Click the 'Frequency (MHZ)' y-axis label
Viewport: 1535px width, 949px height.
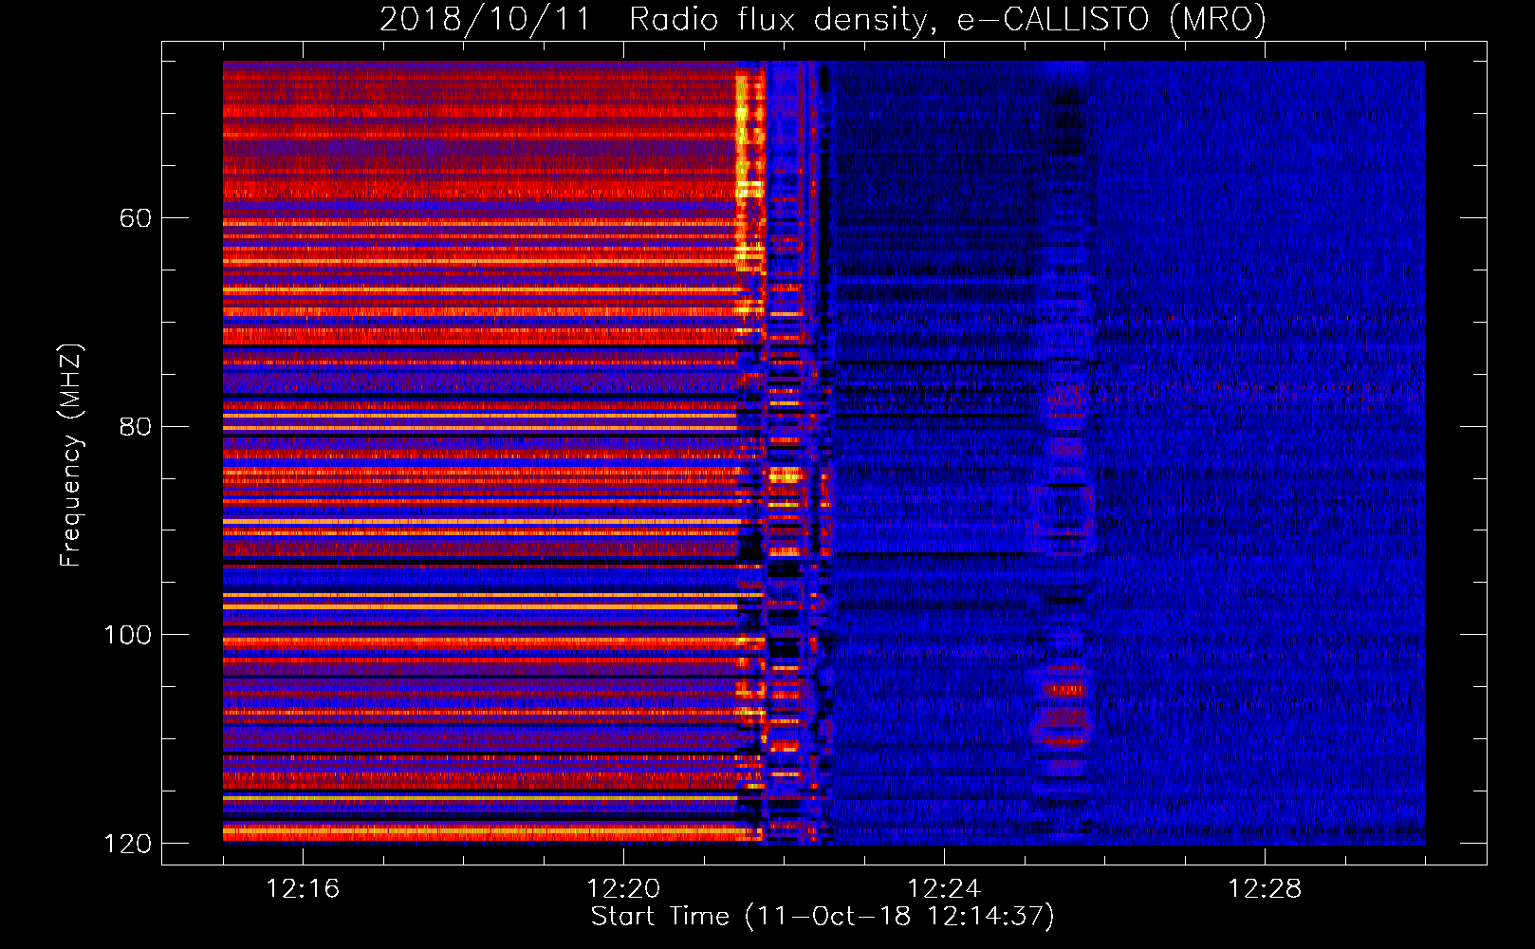click(x=70, y=456)
